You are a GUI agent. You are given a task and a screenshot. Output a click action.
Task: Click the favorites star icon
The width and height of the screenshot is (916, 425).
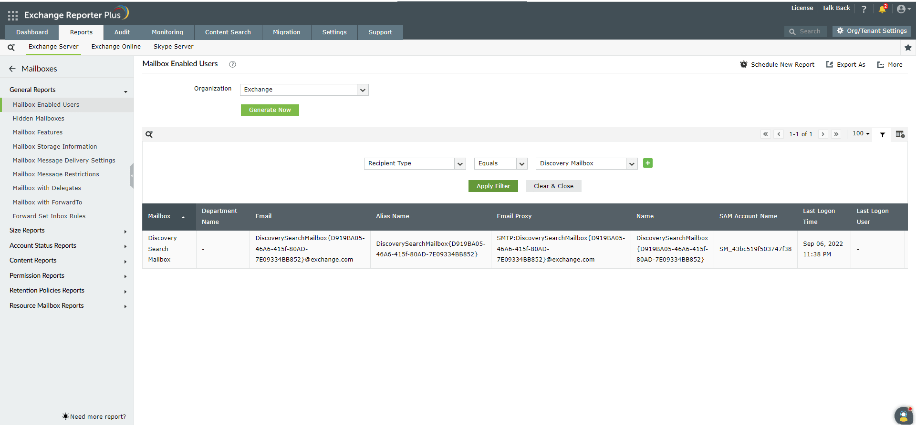coord(908,48)
